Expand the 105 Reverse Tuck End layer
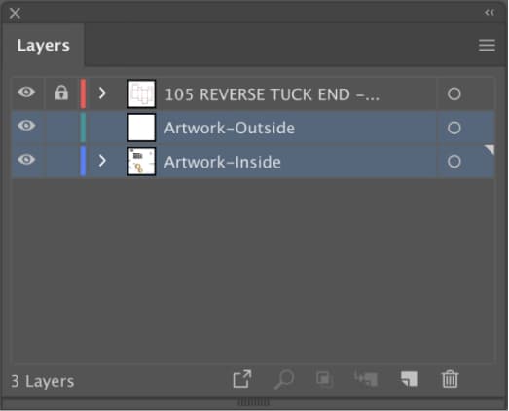The width and height of the screenshot is (509, 411). (102, 93)
